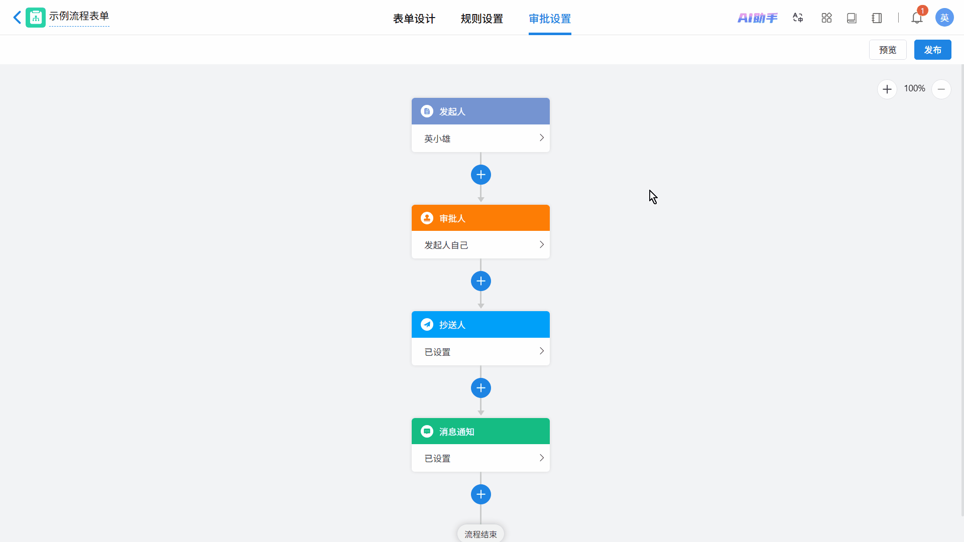964x542 pixels.
Task: Click the plus button below 审批人 node
Action: (x=480, y=281)
